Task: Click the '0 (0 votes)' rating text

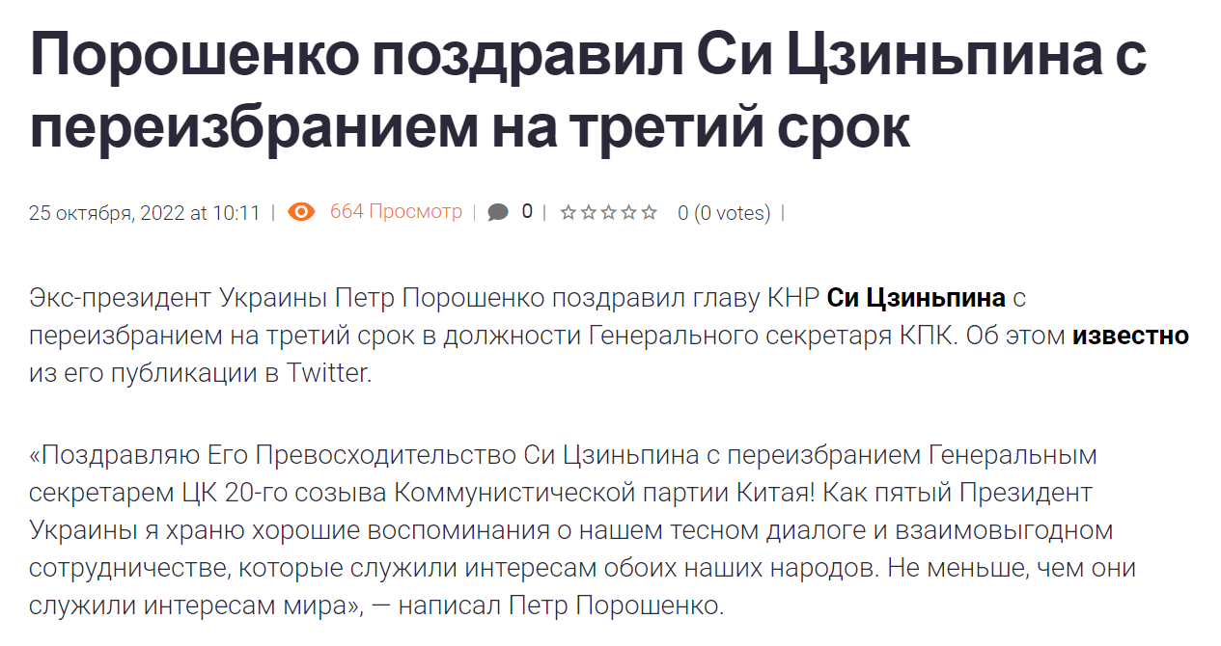Action: [x=724, y=213]
